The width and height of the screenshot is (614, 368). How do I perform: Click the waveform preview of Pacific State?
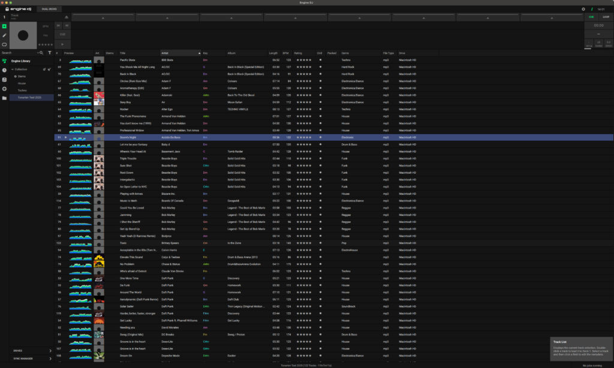tap(80, 60)
